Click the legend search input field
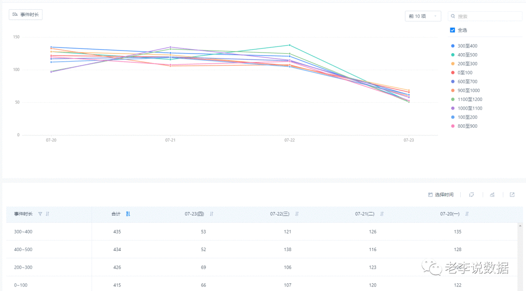 click(485, 16)
